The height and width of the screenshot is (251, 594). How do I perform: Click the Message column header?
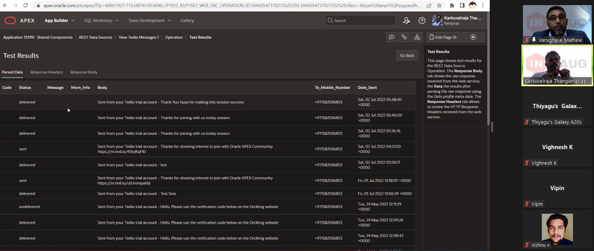point(55,88)
